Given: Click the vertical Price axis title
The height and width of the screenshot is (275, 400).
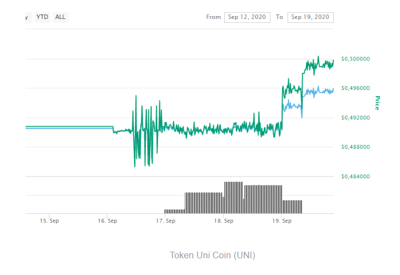Looking at the screenshot, I should point(377,103).
